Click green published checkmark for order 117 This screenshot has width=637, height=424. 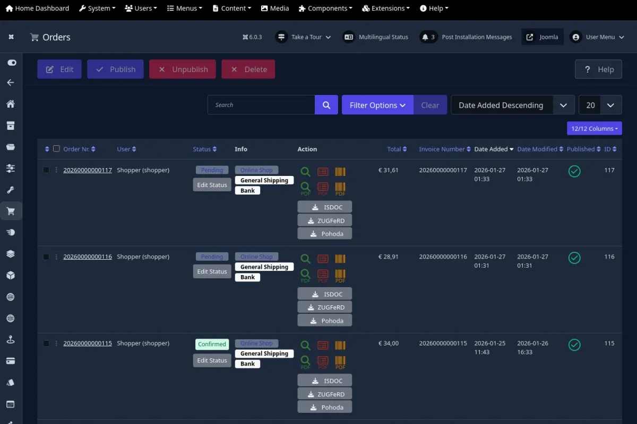574,171
